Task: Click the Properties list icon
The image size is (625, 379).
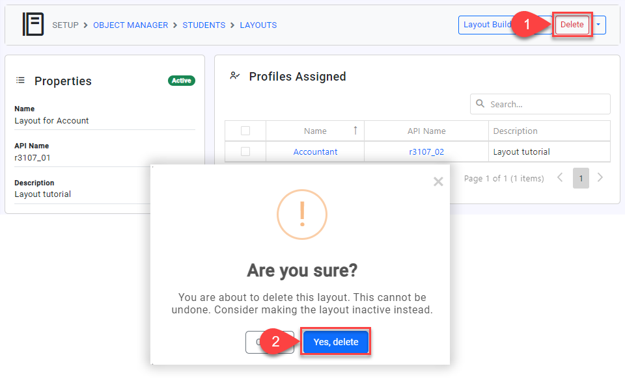Action: click(21, 81)
